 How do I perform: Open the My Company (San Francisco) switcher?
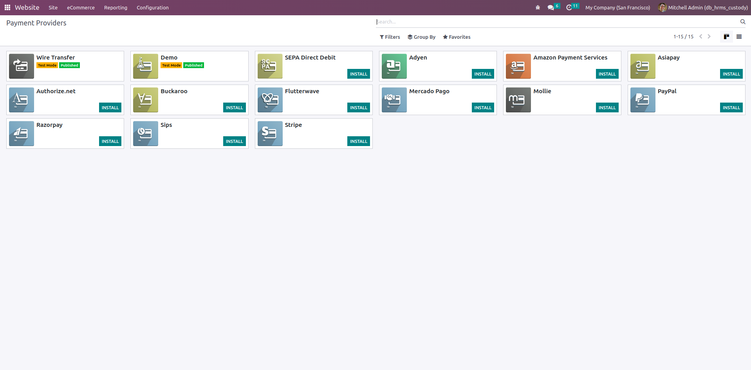[617, 7]
